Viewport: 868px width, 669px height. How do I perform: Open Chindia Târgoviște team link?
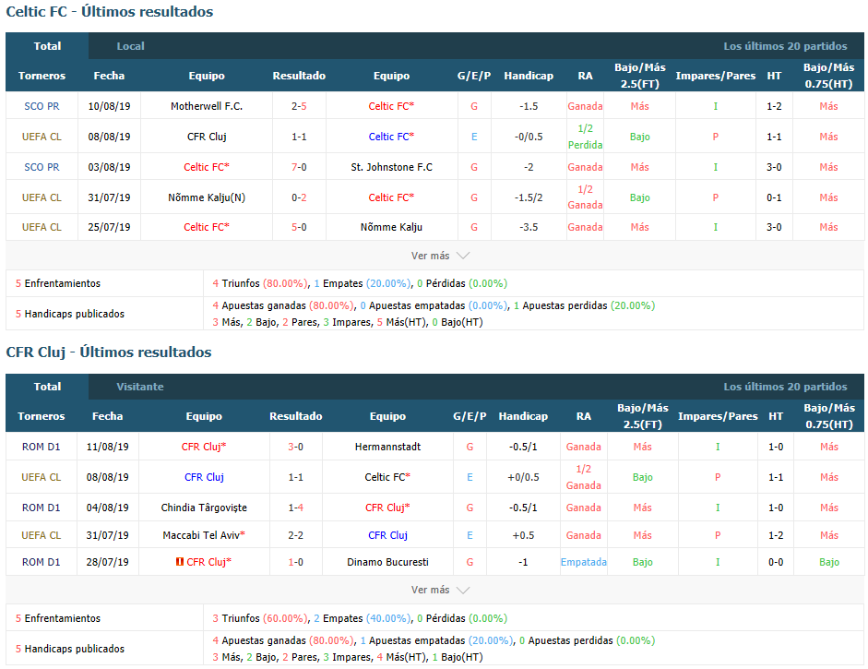coord(204,508)
